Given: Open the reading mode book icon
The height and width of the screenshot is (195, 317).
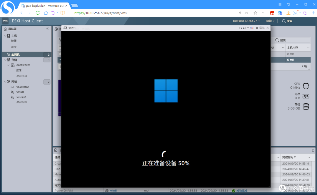Looking at the screenshot, I should 63,13.
